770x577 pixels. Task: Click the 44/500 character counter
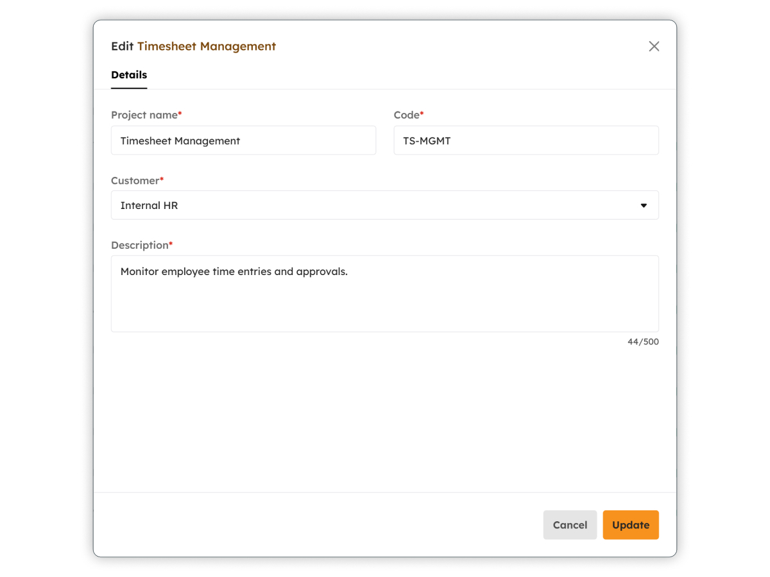[x=643, y=342]
